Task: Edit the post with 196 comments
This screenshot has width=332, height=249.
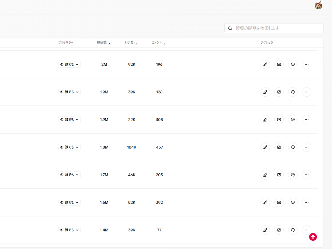Action: [265, 64]
